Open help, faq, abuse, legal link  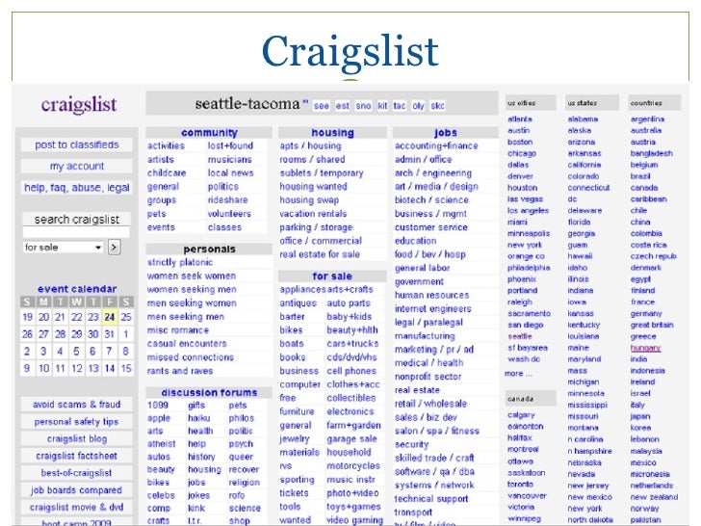pyautogui.click(x=76, y=188)
